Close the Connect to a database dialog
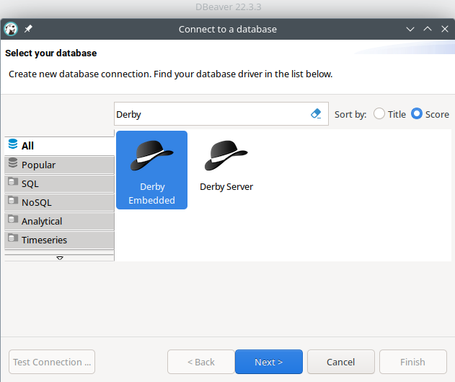This screenshot has height=382, width=455. click(445, 29)
